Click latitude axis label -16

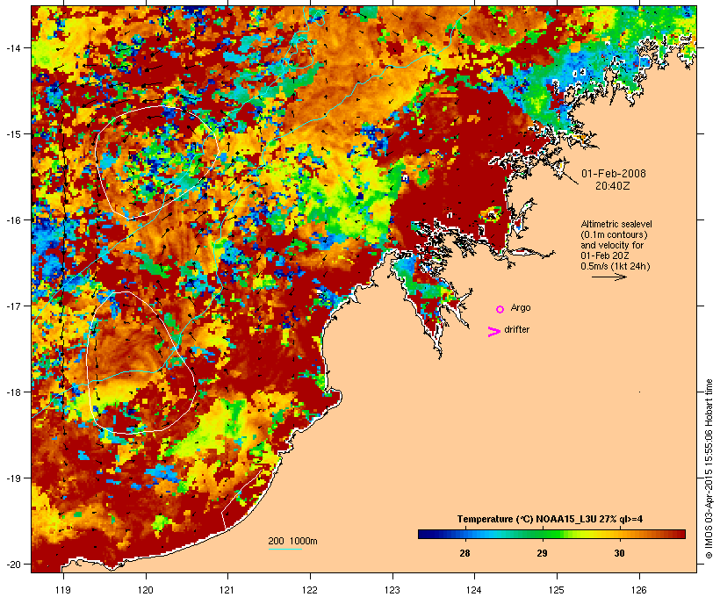point(13,220)
